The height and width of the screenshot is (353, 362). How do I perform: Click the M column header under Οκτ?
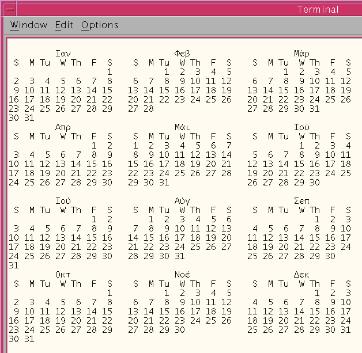[32, 284]
